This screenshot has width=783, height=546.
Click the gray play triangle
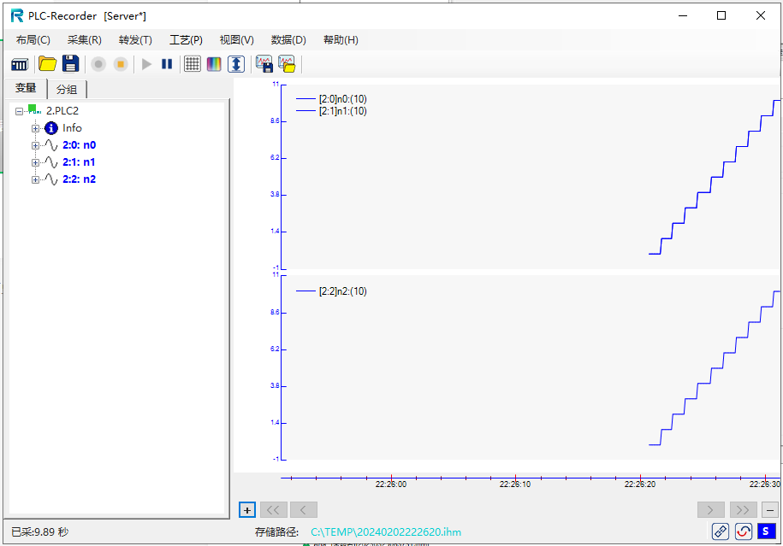146,64
